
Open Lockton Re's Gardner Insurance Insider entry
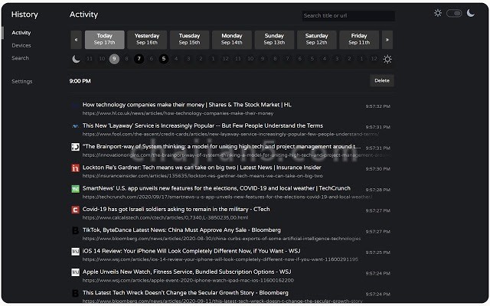click(x=202, y=168)
